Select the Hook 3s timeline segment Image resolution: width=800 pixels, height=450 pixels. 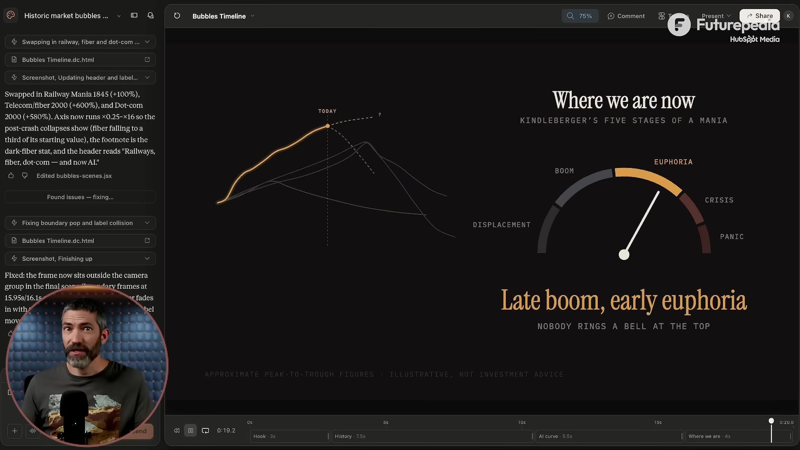[290, 436]
